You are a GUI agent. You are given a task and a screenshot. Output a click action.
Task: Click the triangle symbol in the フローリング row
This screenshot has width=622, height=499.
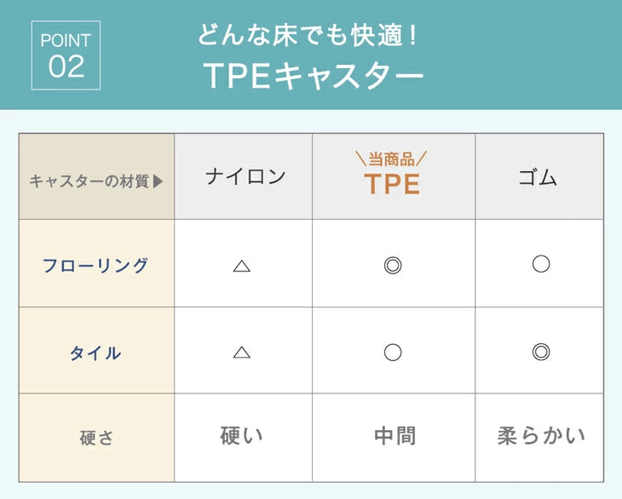click(x=242, y=266)
